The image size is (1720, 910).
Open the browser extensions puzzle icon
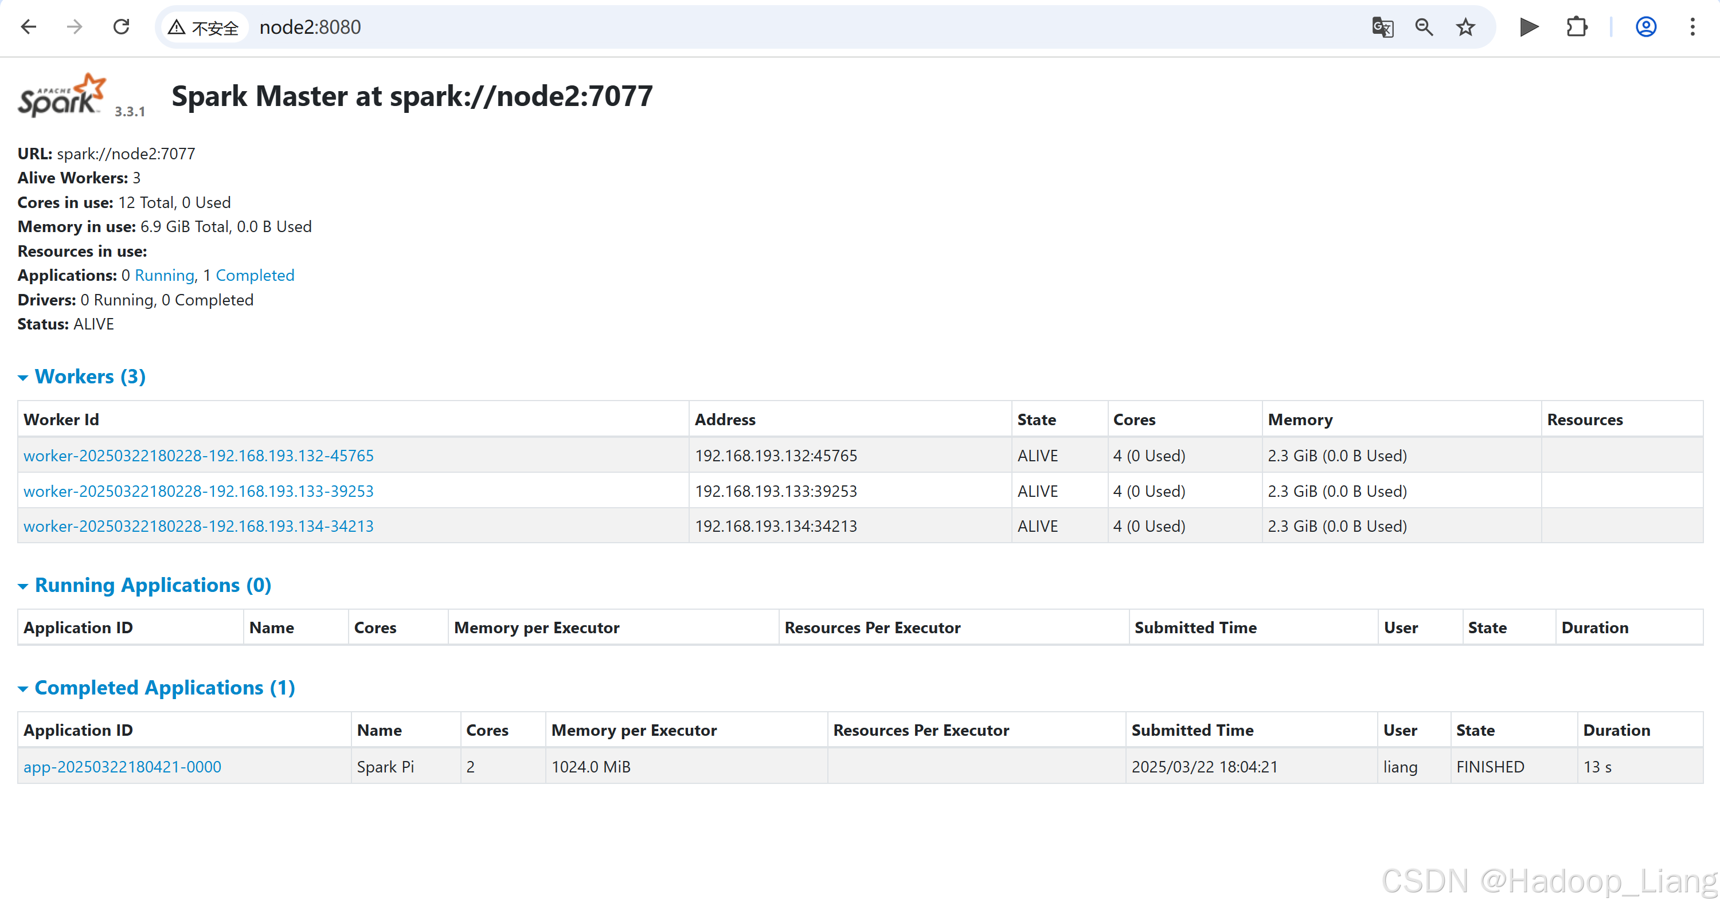tap(1577, 28)
